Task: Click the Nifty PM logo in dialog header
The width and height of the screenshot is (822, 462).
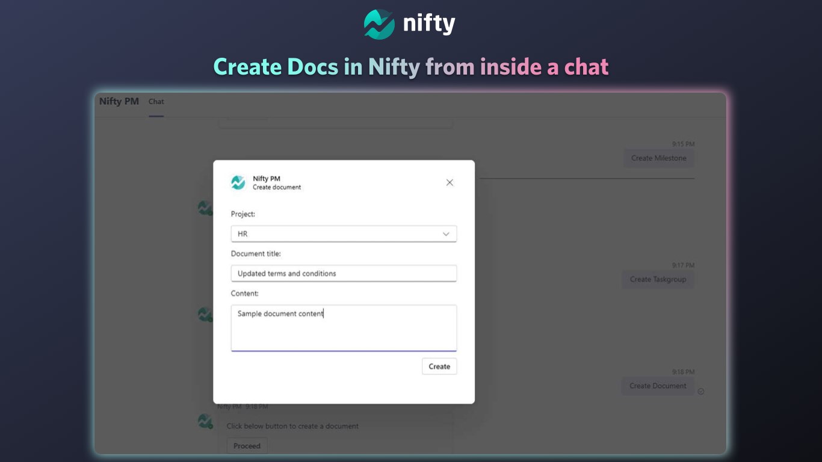Action: [238, 183]
